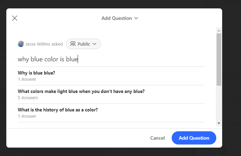Open the Public audience dropdown

point(83,44)
